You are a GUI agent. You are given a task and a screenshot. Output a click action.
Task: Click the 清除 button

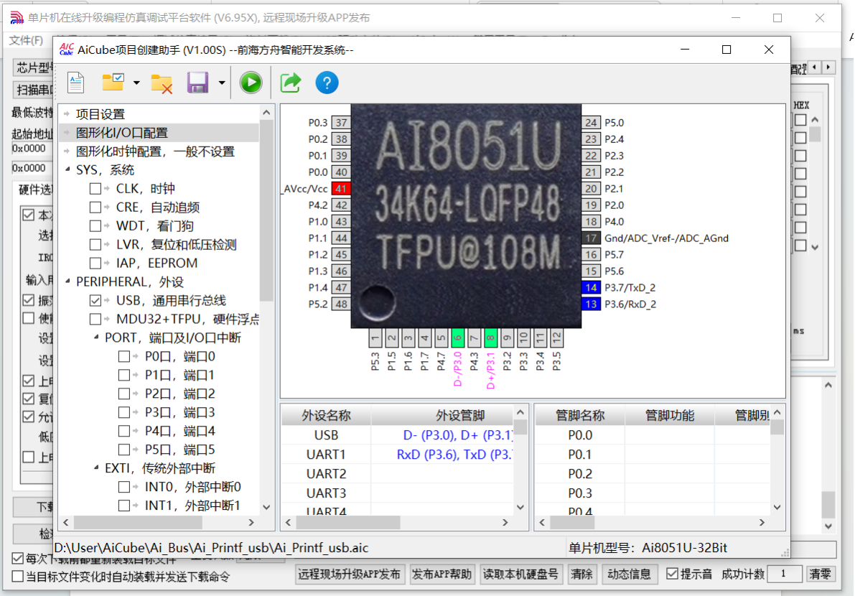[581, 574]
